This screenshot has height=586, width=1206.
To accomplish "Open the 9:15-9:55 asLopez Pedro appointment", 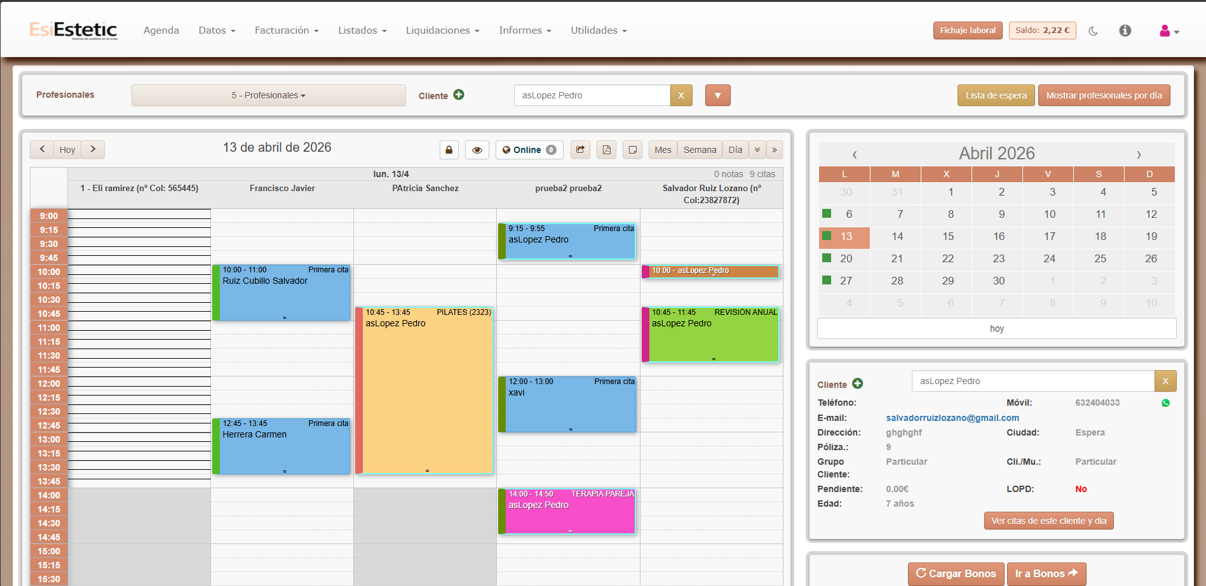I will (567, 241).
